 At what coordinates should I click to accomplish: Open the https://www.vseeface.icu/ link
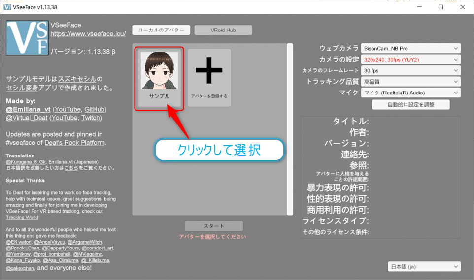88,34
